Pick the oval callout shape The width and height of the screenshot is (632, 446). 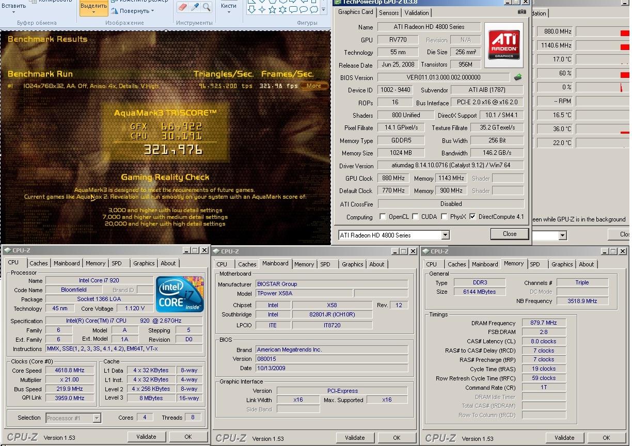click(304, 9)
